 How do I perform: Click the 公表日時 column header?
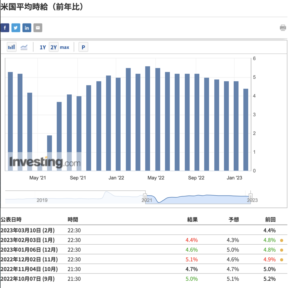click(11, 219)
